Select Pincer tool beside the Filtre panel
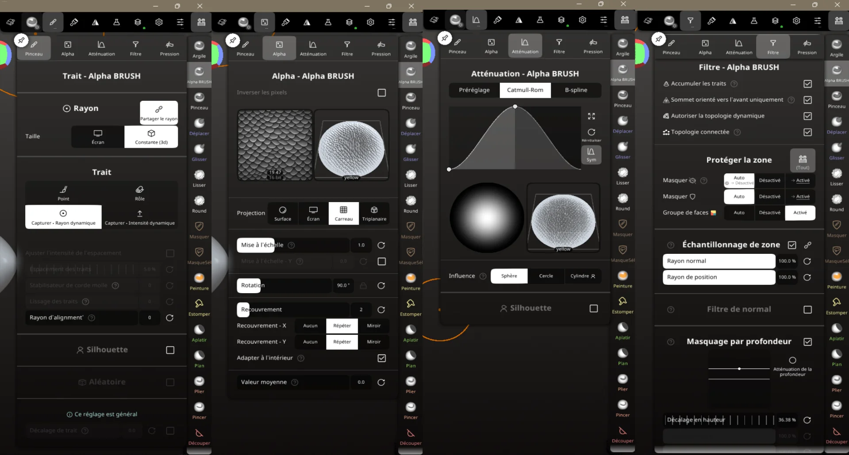The image size is (849, 455). pyautogui.click(x=837, y=409)
